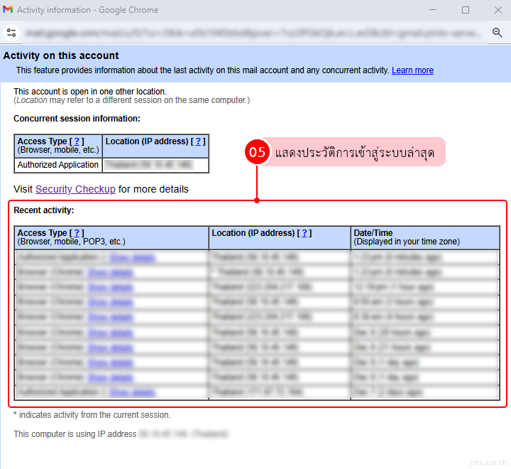Click the 'Activity on this account' heading
This screenshot has height=469, width=511.
pyautogui.click(x=61, y=55)
